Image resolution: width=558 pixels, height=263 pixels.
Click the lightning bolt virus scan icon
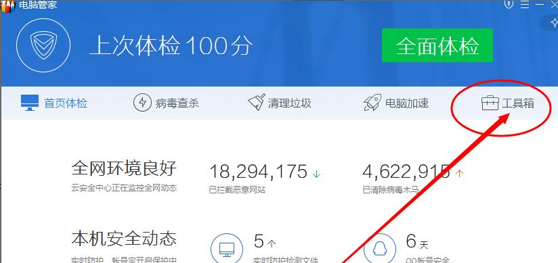(142, 103)
